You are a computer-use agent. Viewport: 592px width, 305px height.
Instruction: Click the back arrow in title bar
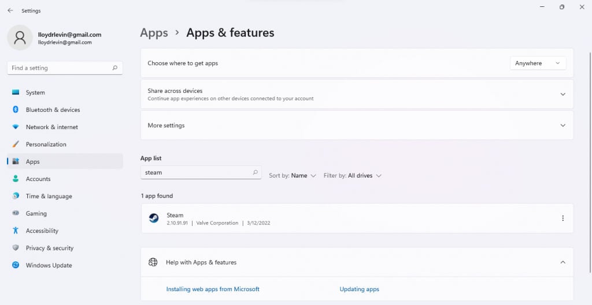pos(10,10)
